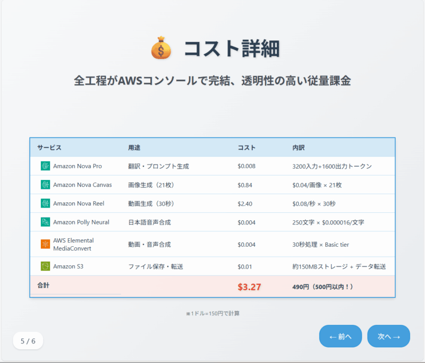Go to previous slide with 前へ button
Viewport: 425px width, 363px height.
coord(341,336)
